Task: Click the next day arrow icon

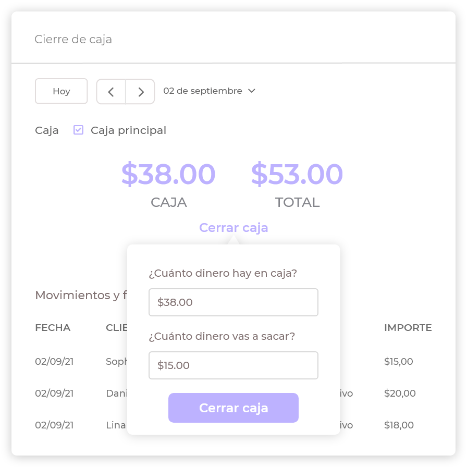Action: 141,92
